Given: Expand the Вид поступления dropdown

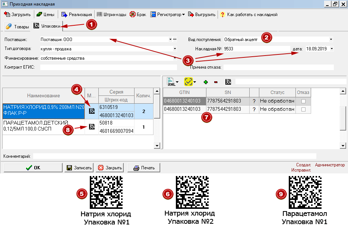Looking at the screenshot, I should (x=331, y=39).
